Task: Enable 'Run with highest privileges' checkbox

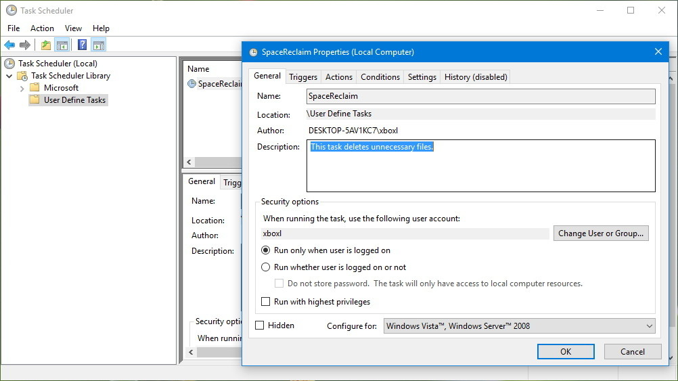Action: tap(266, 302)
